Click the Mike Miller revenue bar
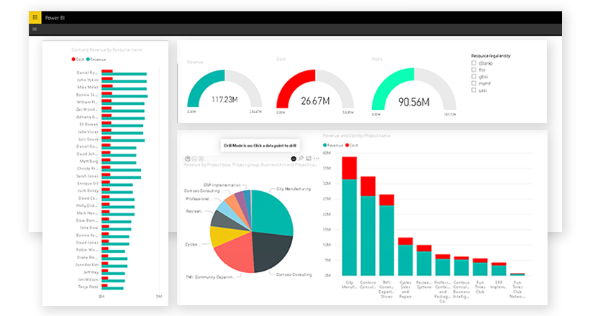590x316 pixels. coord(124,88)
